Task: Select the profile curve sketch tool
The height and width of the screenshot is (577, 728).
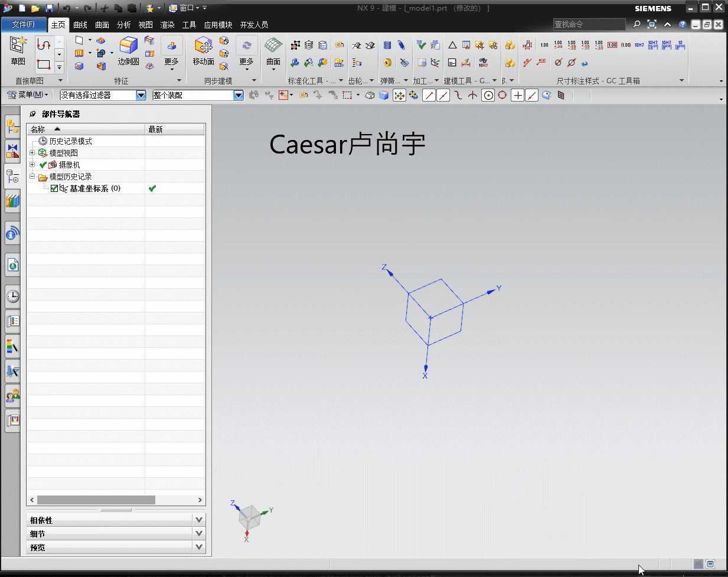Action: tap(43, 45)
